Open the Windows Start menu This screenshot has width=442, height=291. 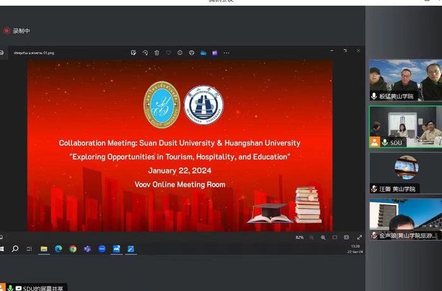click(x=2, y=249)
